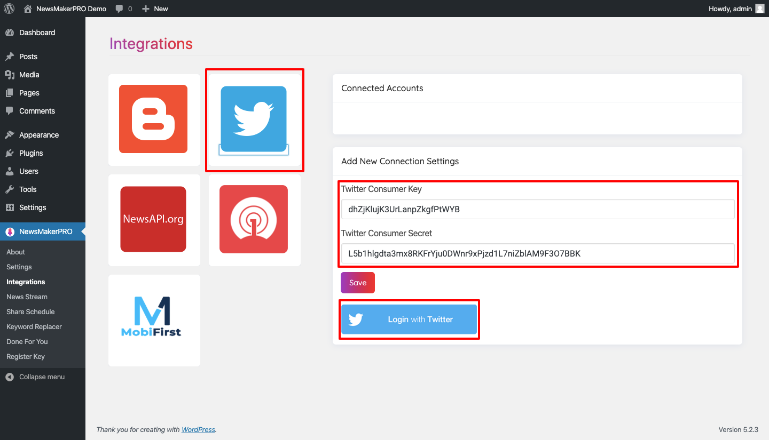The image size is (769, 440).
Task: Click the Connected Accounts heading
Action: (x=382, y=88)
